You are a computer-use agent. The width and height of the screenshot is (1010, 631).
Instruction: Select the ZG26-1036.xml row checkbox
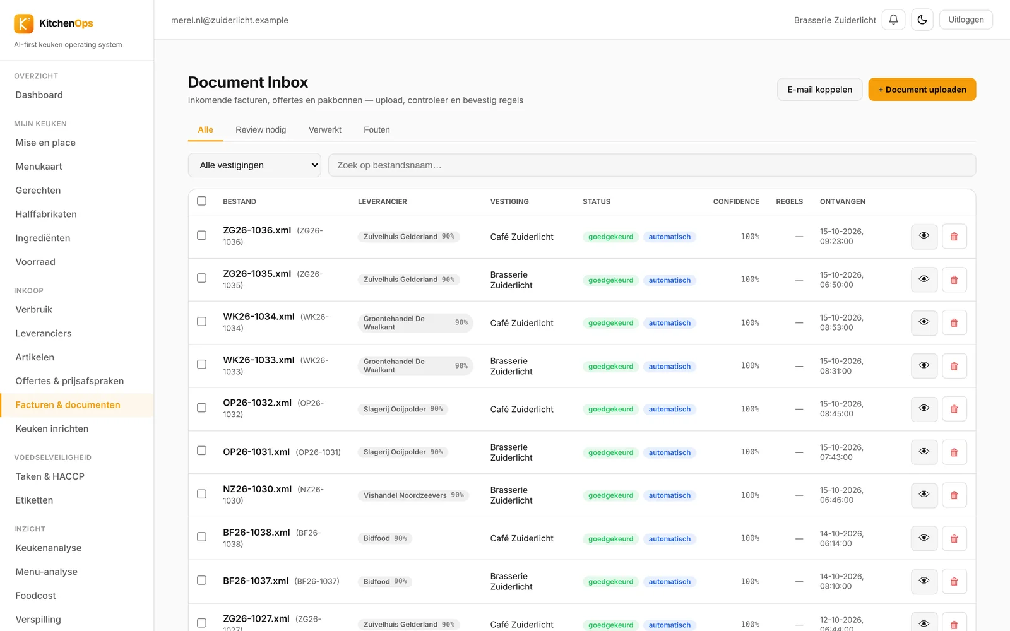click(201, 235)
